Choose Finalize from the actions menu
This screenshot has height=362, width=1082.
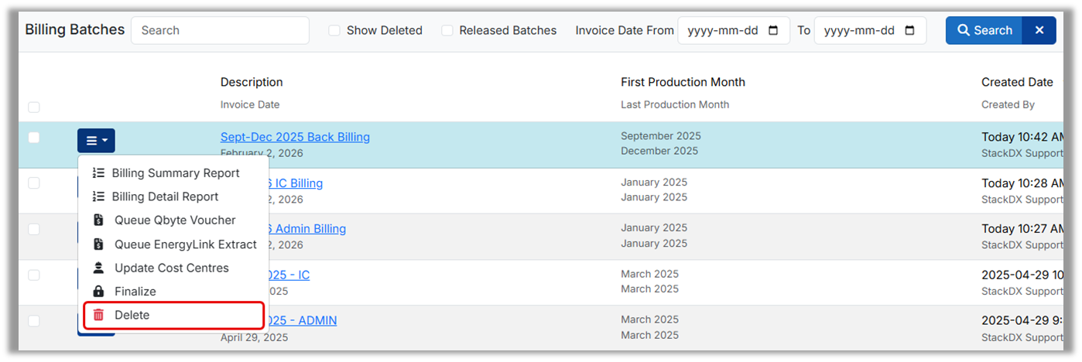[135, 292]
